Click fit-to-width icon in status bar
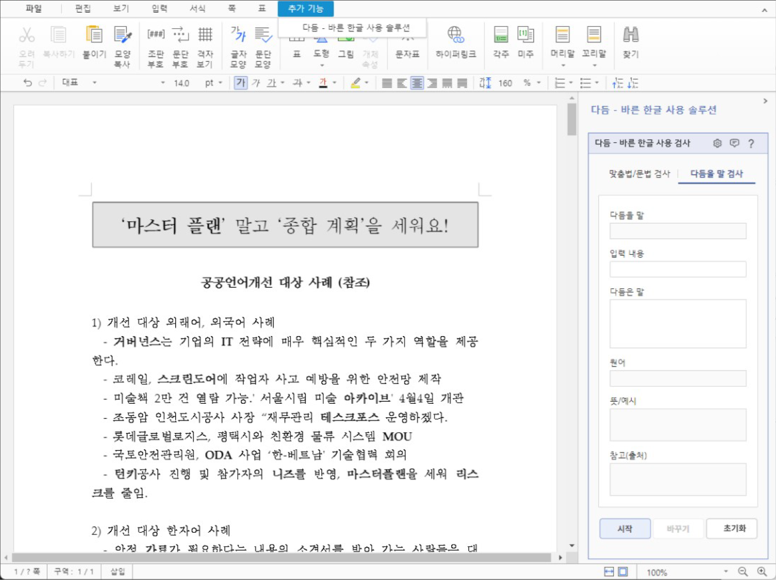The width and height of the screenshot is (776, 580). 609,572
